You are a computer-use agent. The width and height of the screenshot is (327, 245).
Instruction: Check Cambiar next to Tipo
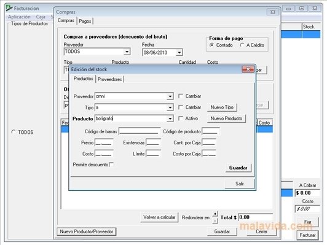[x=181, y=107]
